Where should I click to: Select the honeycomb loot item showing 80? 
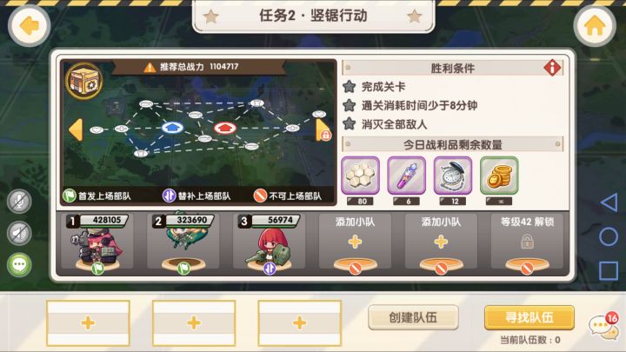point(360,176)
